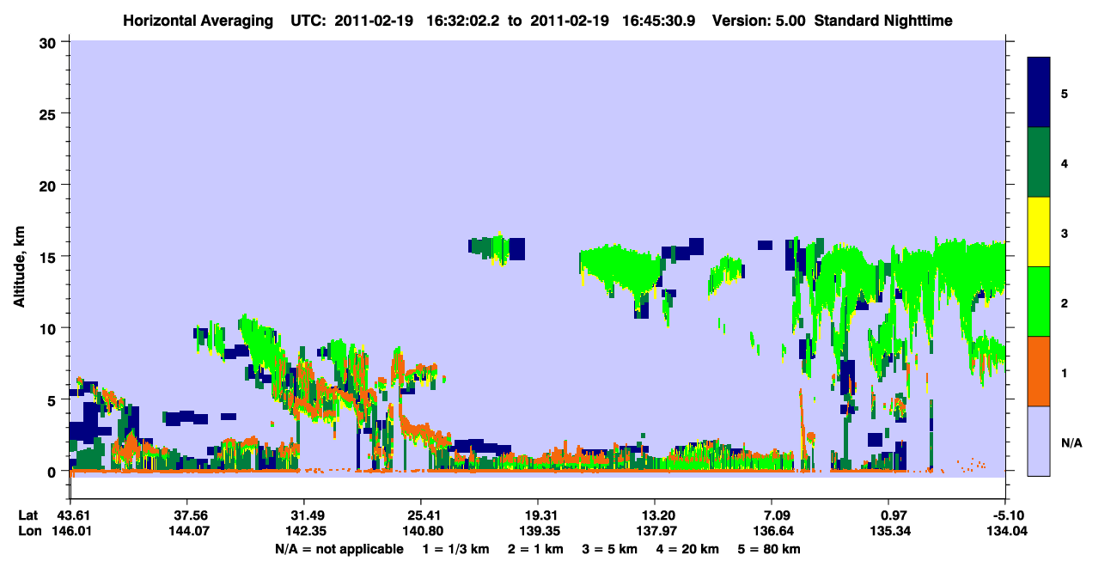Click latitude value 37.56
This screenshot has width=1117, height=573.
click(x=187, y=515)
